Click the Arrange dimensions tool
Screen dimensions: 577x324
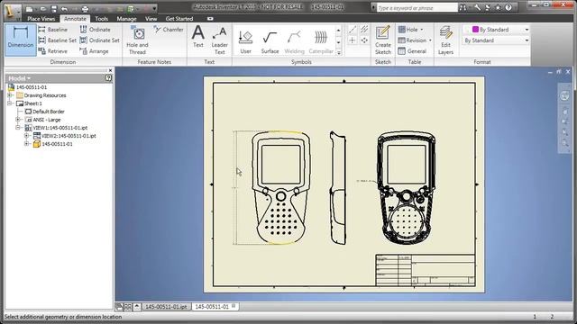point(94,51)
